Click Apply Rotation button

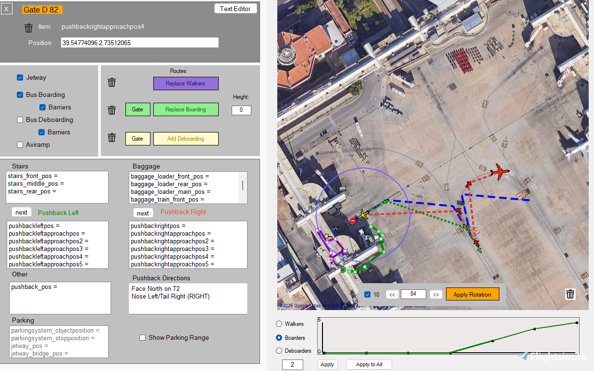click(x=472, y=294)
